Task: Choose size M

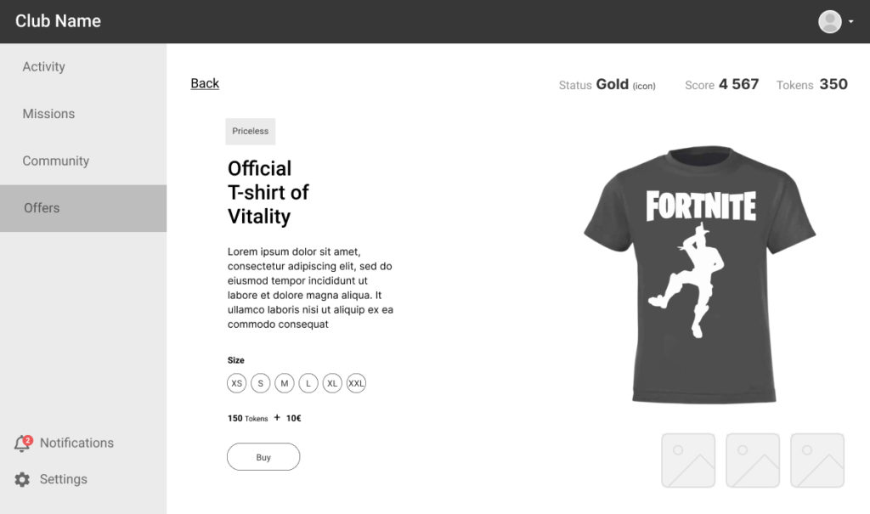Action: [284, 383]
